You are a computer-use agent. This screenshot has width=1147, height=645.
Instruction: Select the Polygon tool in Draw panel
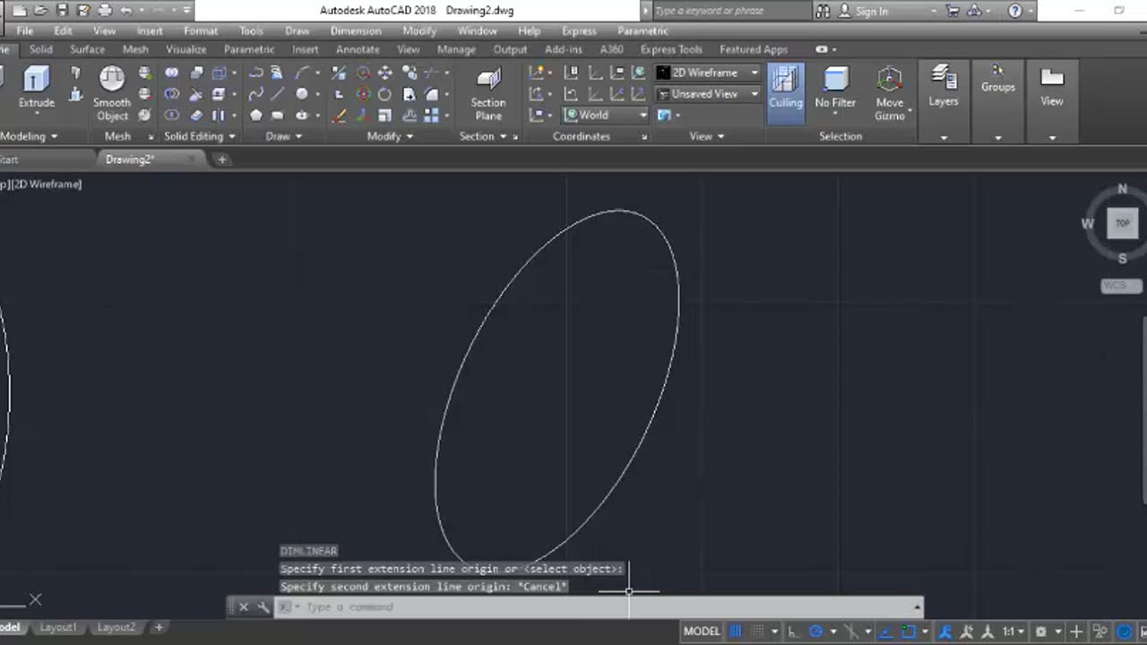pos(256,116)
